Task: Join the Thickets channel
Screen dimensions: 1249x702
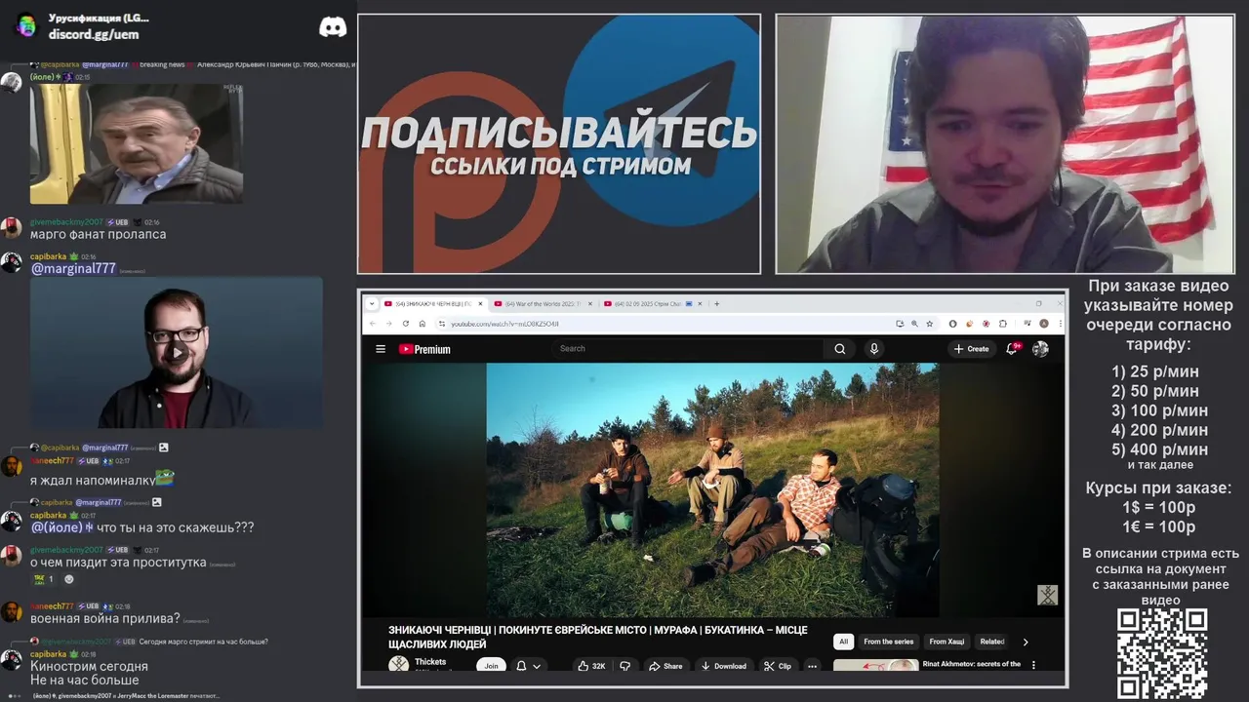Action: point(491,666)
